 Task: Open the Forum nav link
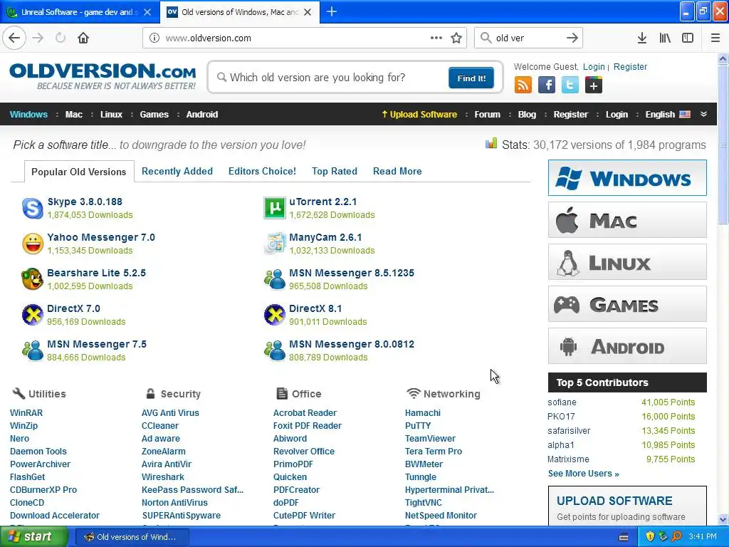click(487, 115)
